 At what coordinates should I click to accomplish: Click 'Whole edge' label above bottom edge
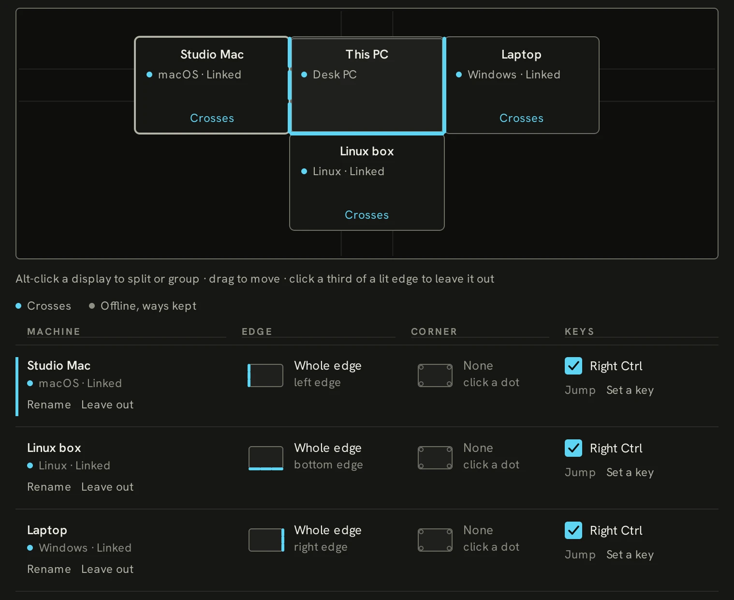[328, 448]
